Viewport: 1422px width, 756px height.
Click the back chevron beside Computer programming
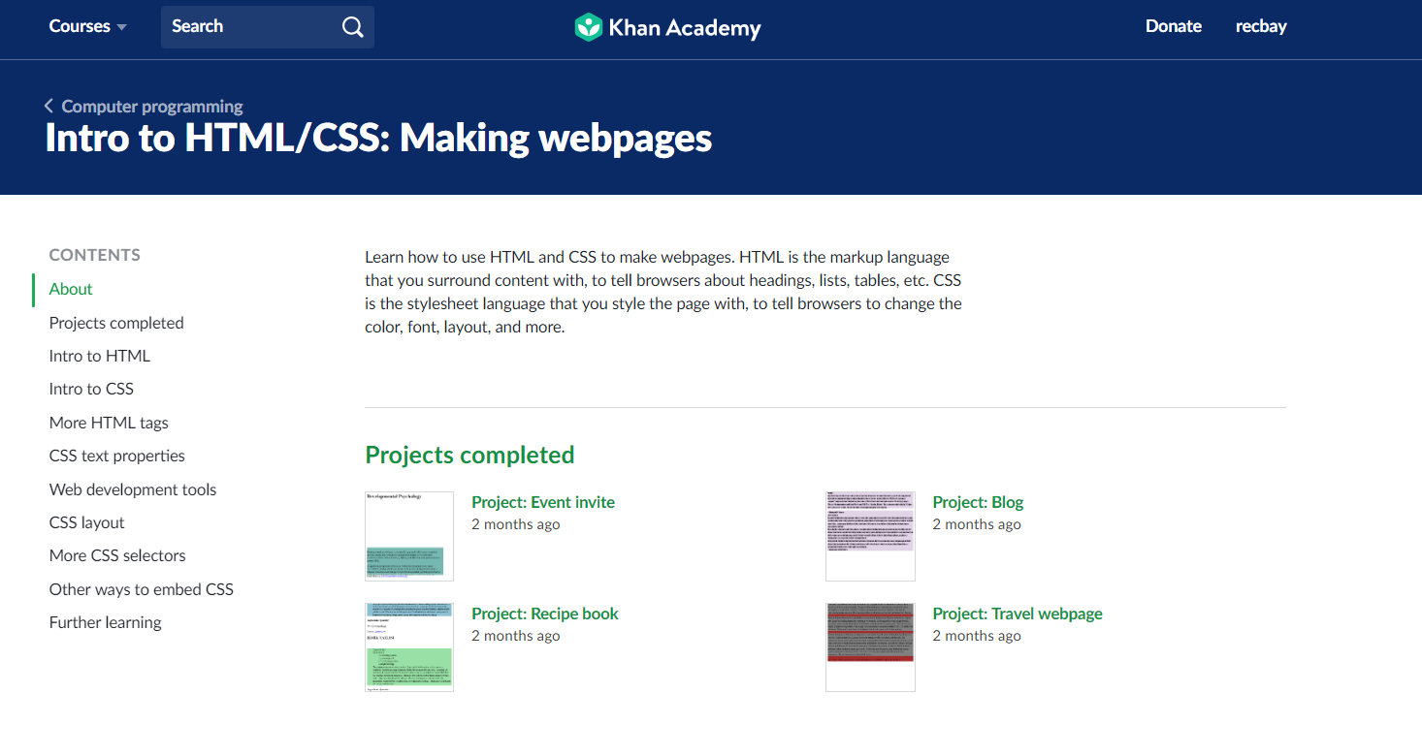pos(48,106)
